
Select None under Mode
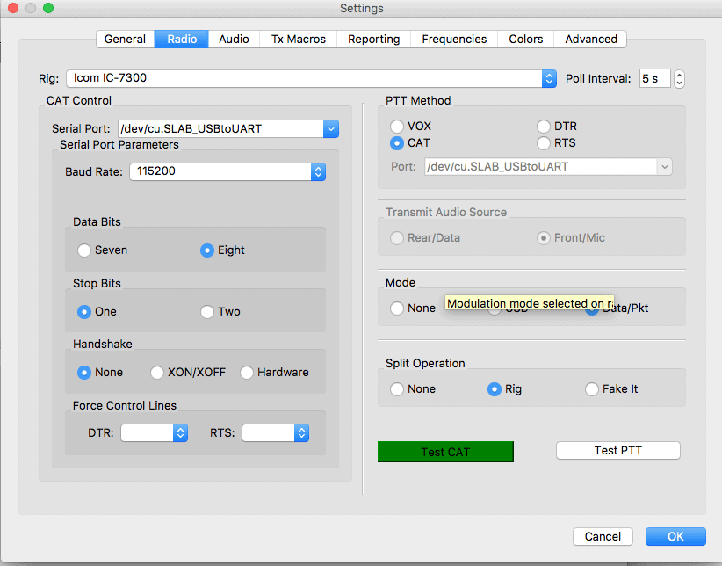click(x=398, y=308)
